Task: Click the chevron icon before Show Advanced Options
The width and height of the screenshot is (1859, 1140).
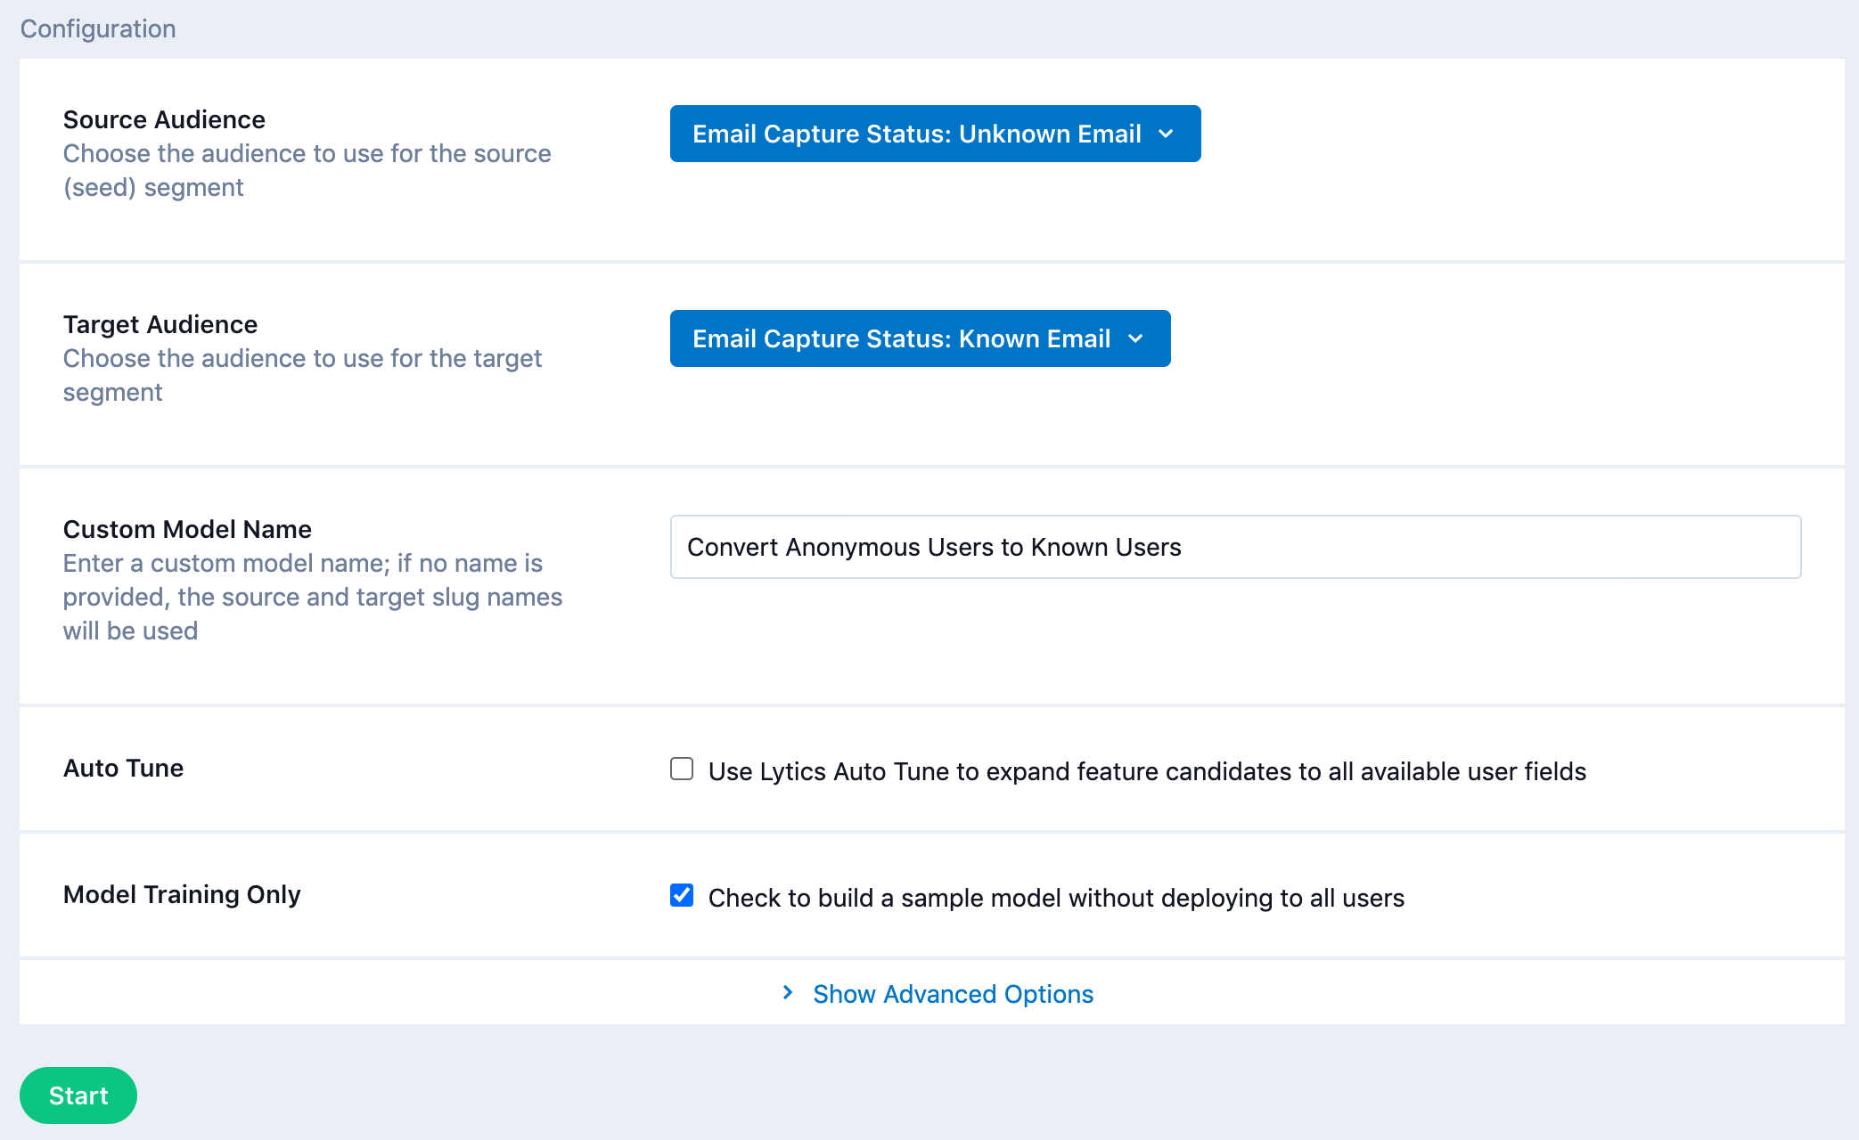Action: [788, 992]
